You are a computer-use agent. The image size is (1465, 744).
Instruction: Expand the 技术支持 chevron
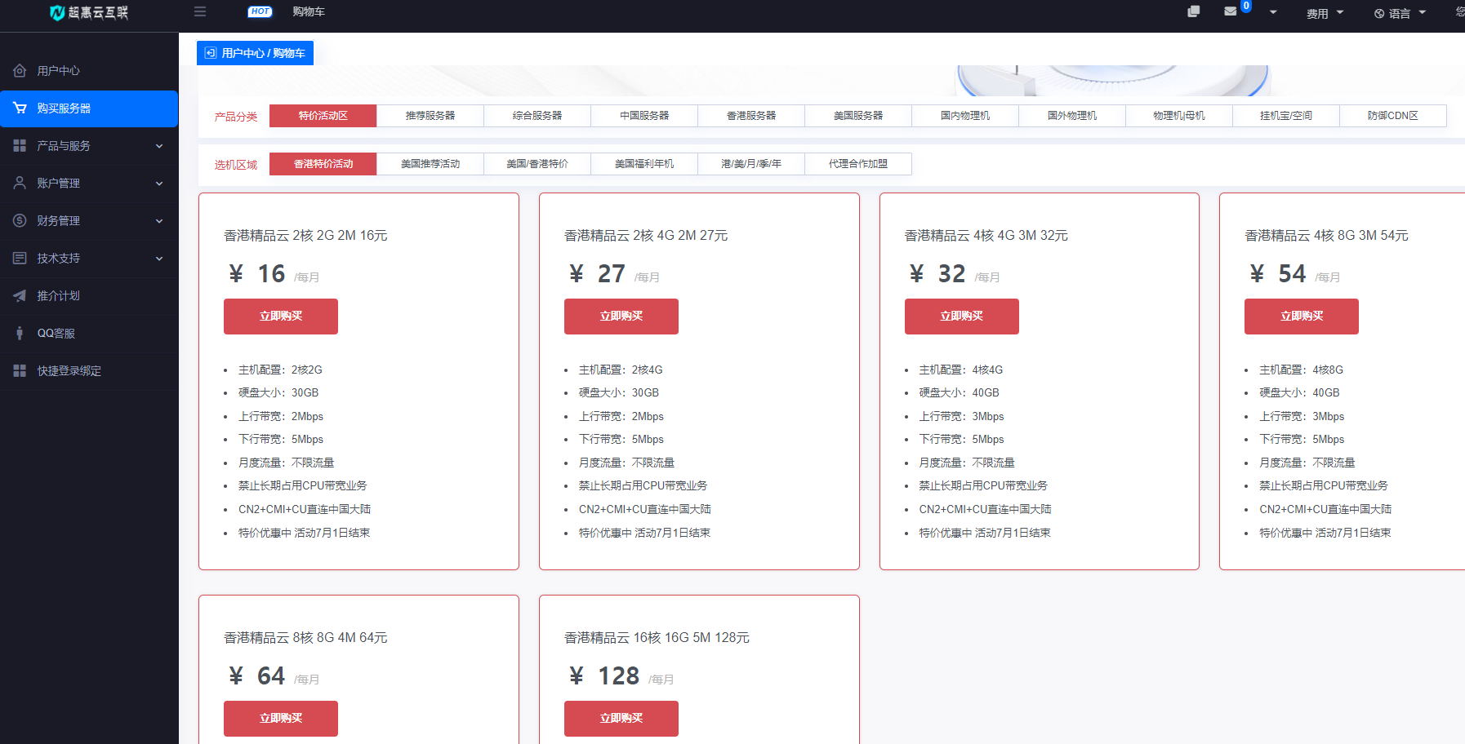[159, 259]
